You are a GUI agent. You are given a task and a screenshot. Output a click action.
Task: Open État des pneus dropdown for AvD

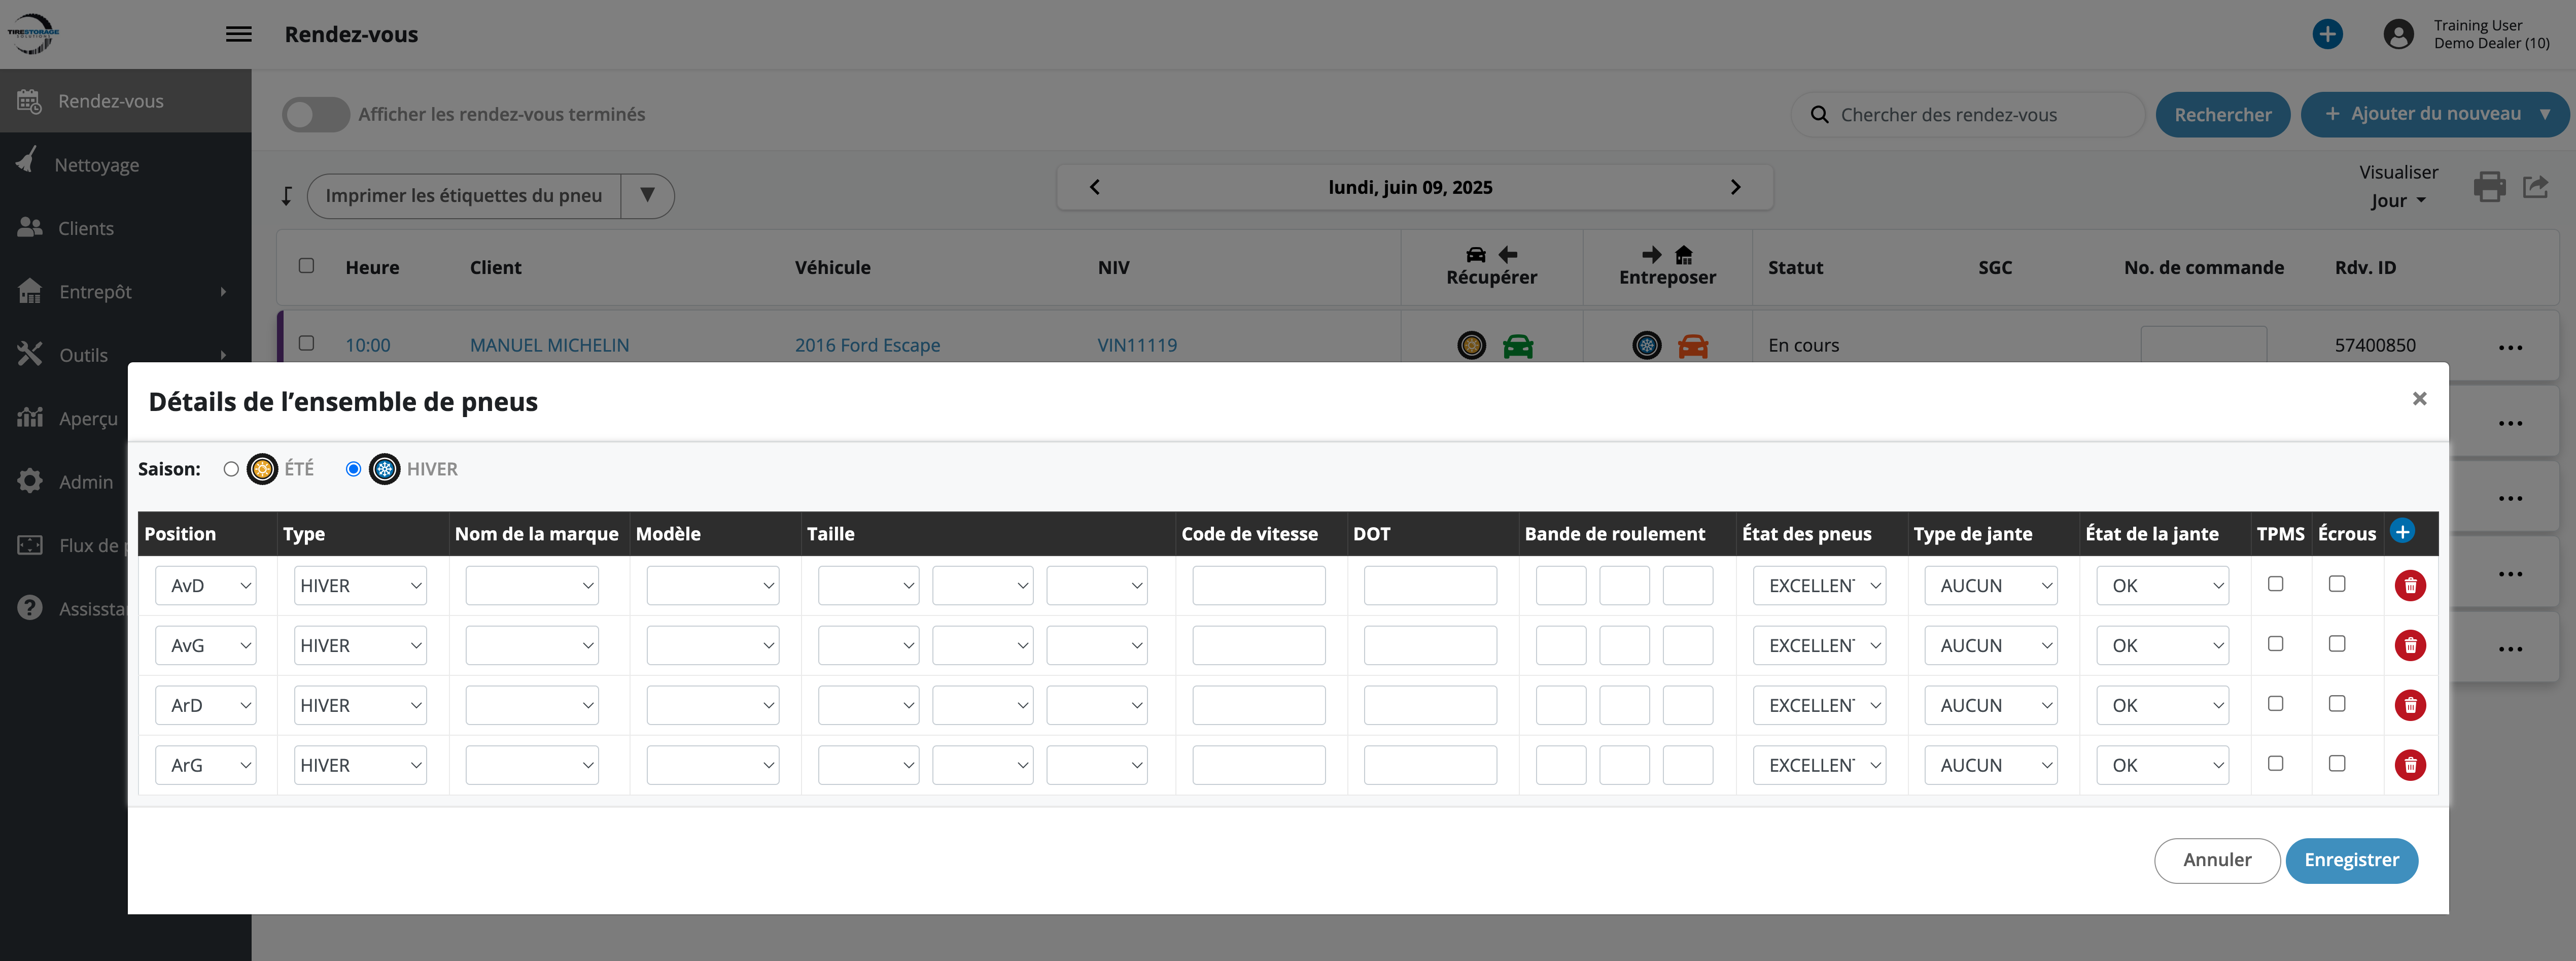pyautogui.click(x=1819, y=586)
